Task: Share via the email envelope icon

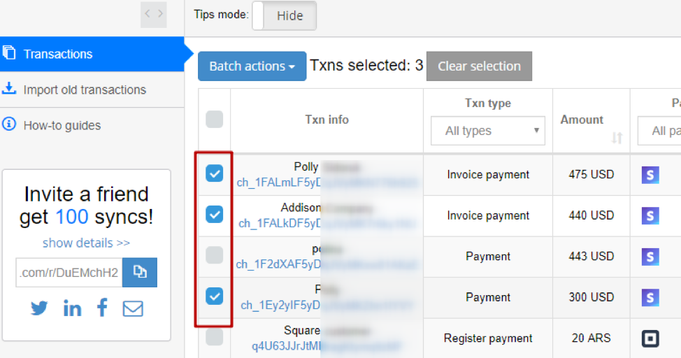Action: [133, 309]
